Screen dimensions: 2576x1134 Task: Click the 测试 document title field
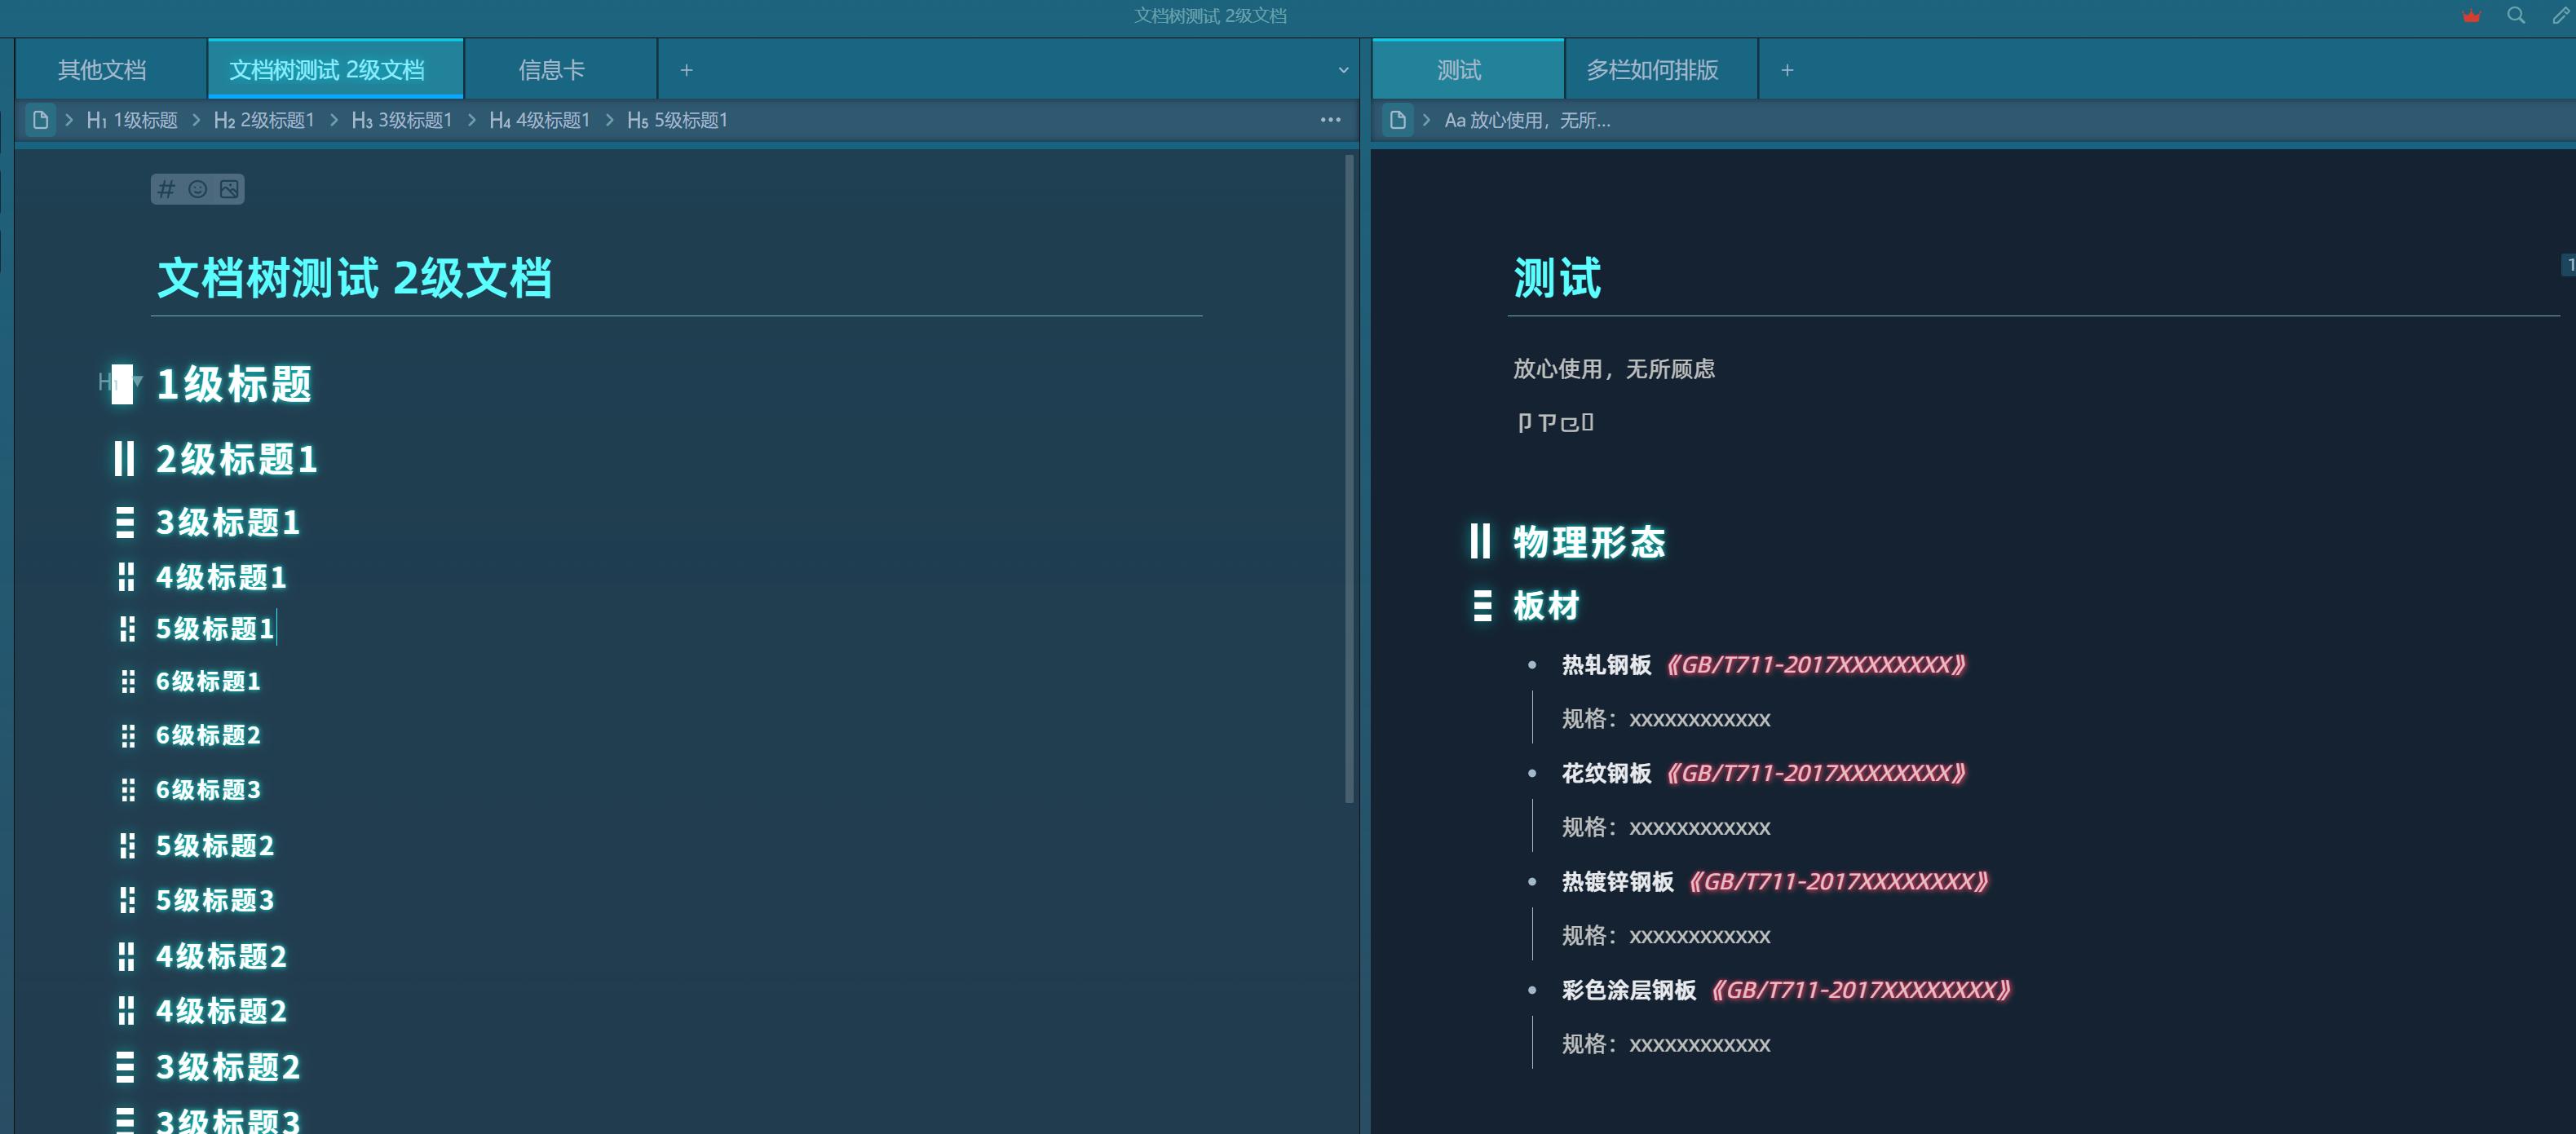[x=1557, y=278]
